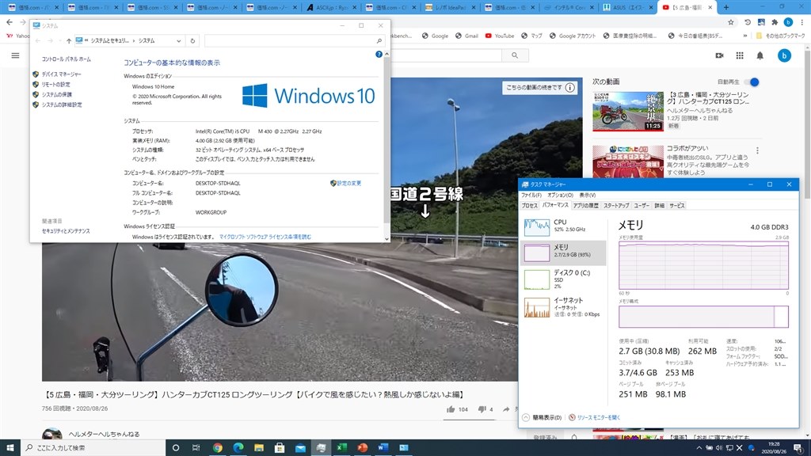Click the thumbs down dislike icon
Viewport: 811px width, 456px height.
pyautogui.click(x=482, y=409)
